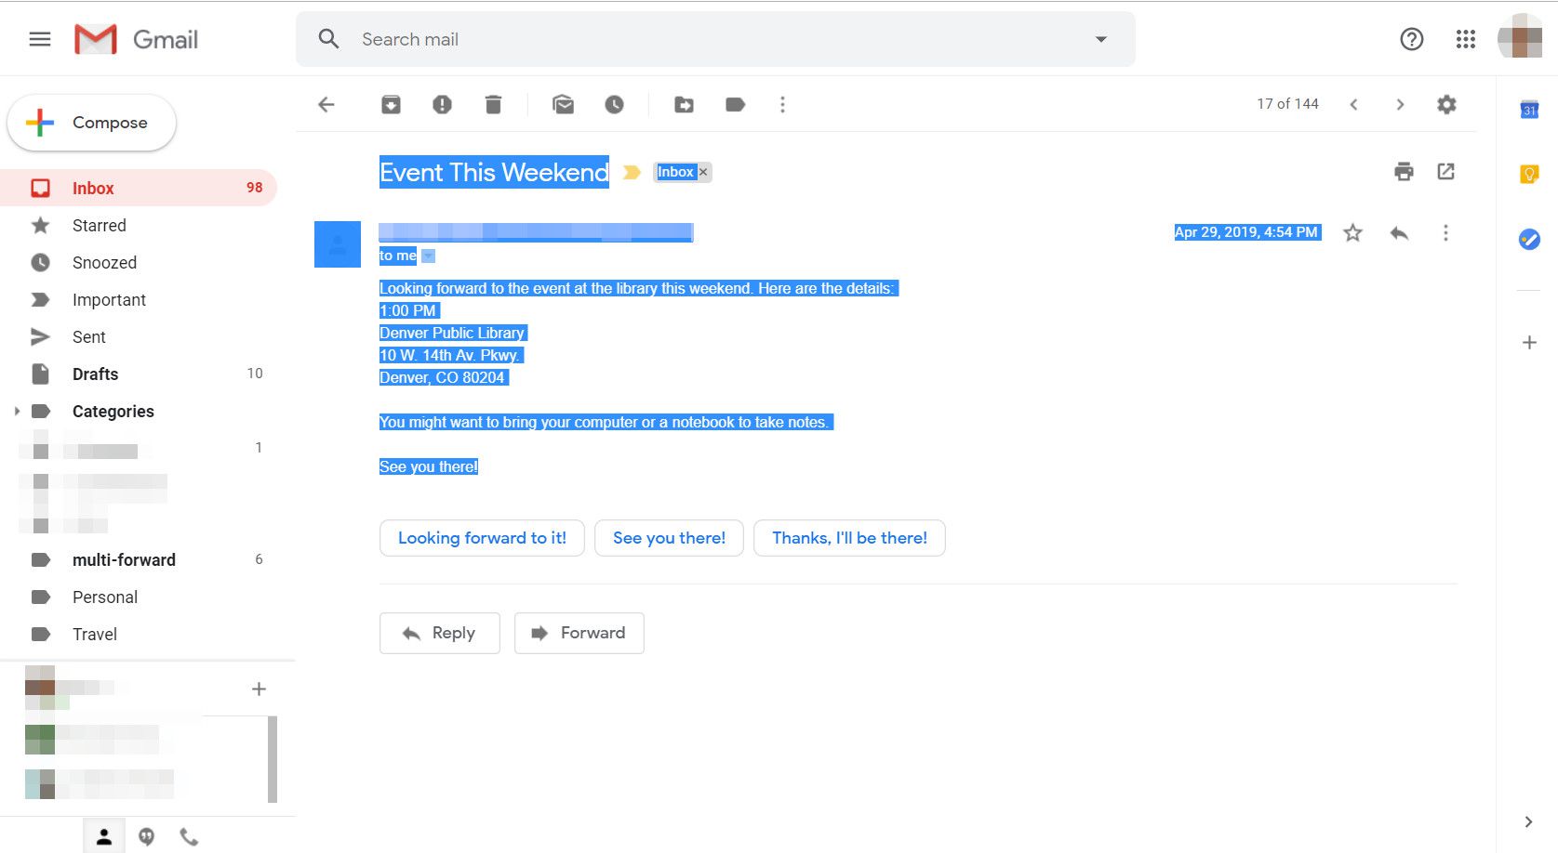Viewport: 1558px width, 853px height.
Task: Go to the newer email arrow
Action: tap(1354, 104)
